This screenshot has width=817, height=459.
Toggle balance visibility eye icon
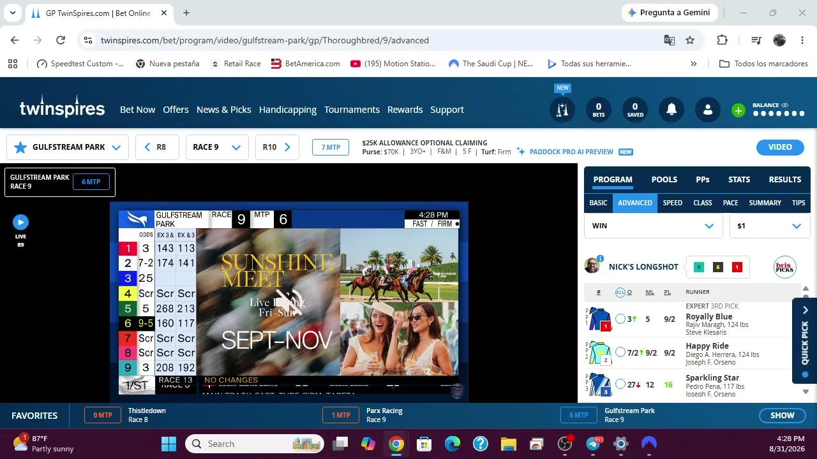click(784, 105)
